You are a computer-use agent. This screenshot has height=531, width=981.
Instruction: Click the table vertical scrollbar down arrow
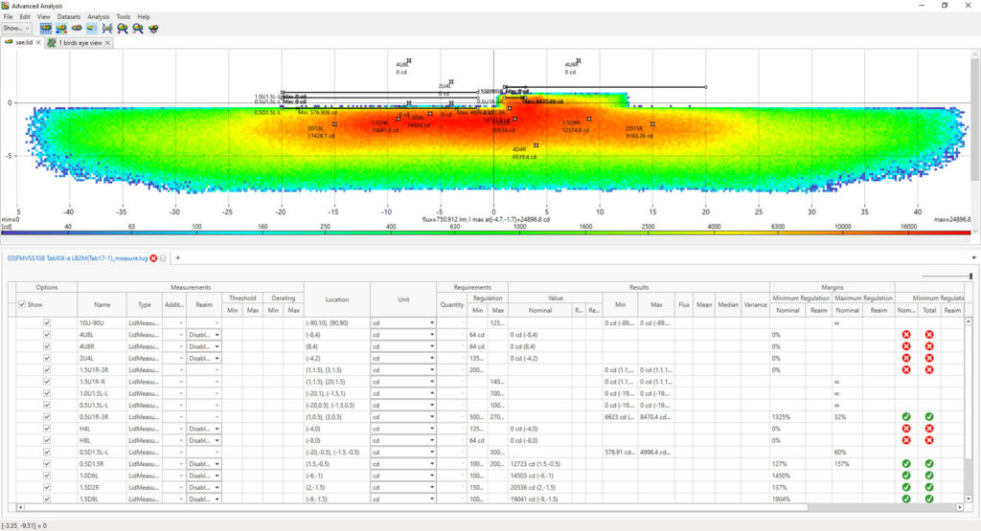[x=969, y=499]
